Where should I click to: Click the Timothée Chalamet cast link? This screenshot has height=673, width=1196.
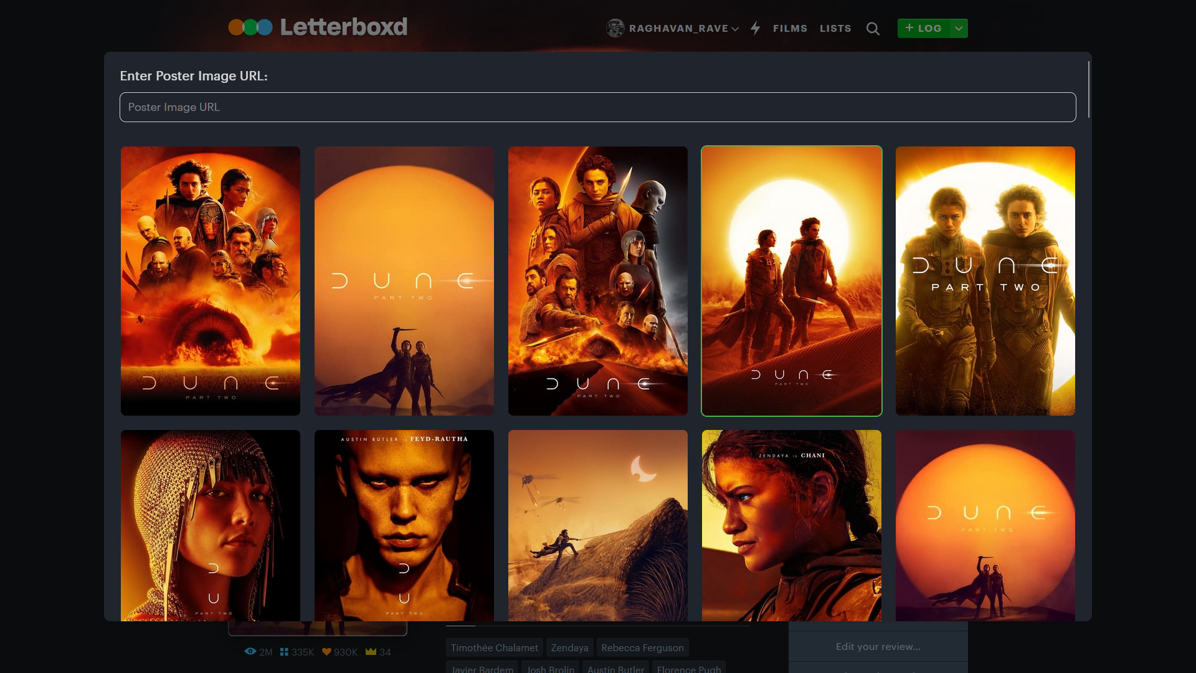tap(494, 647)
